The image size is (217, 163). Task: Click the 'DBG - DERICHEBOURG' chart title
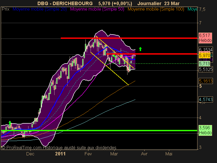(65, 3)
